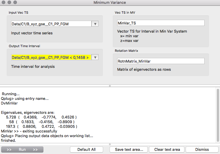Image resolution: width=220 pixels, height=154 pixels.
Task: Grab the splitter handle above text area
Action: point(110,86)
